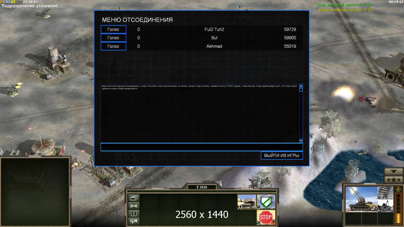Click the Guard command shield icon (G)
The width and height of the screenshot is (404, 227).
point(266,202)
